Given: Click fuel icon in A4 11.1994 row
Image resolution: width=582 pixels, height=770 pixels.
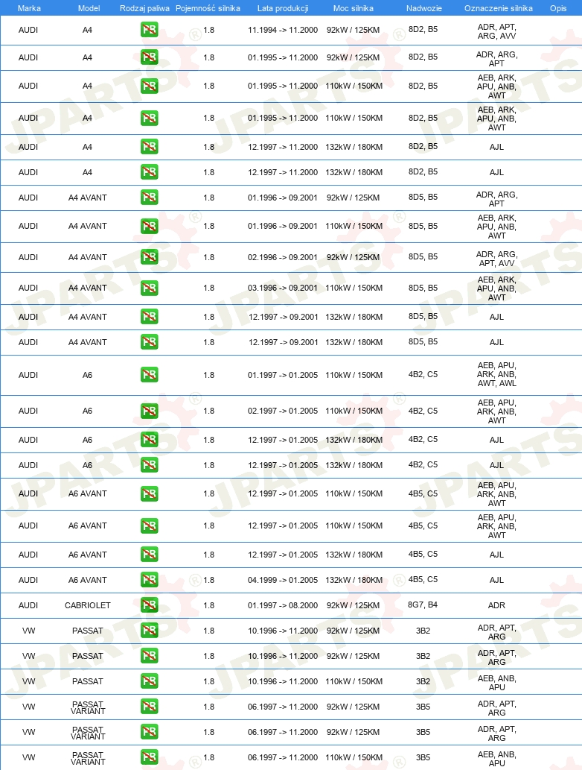Looking at the screenshot, I should click(x=149, y=30).
